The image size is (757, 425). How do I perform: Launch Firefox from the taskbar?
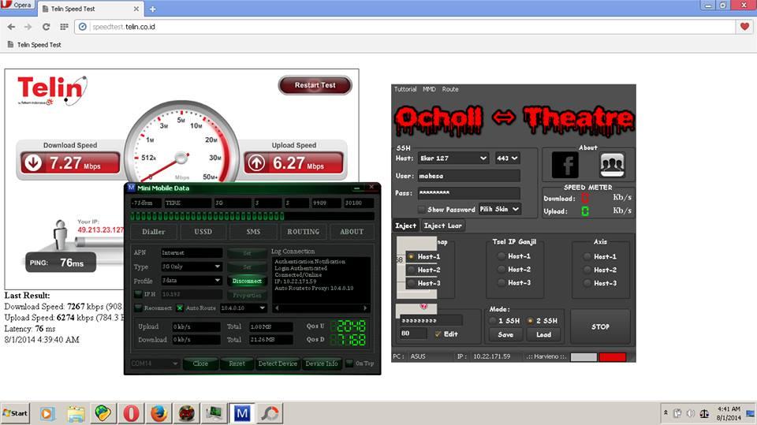[158, 413]
